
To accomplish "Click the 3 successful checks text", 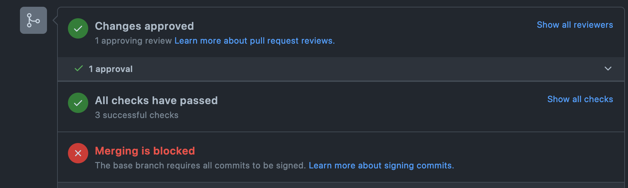I will tap(137, 115).
